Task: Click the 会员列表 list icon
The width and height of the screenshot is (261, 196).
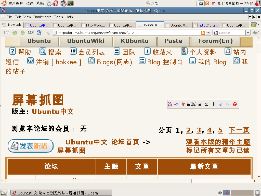Action: click(73, 51)
